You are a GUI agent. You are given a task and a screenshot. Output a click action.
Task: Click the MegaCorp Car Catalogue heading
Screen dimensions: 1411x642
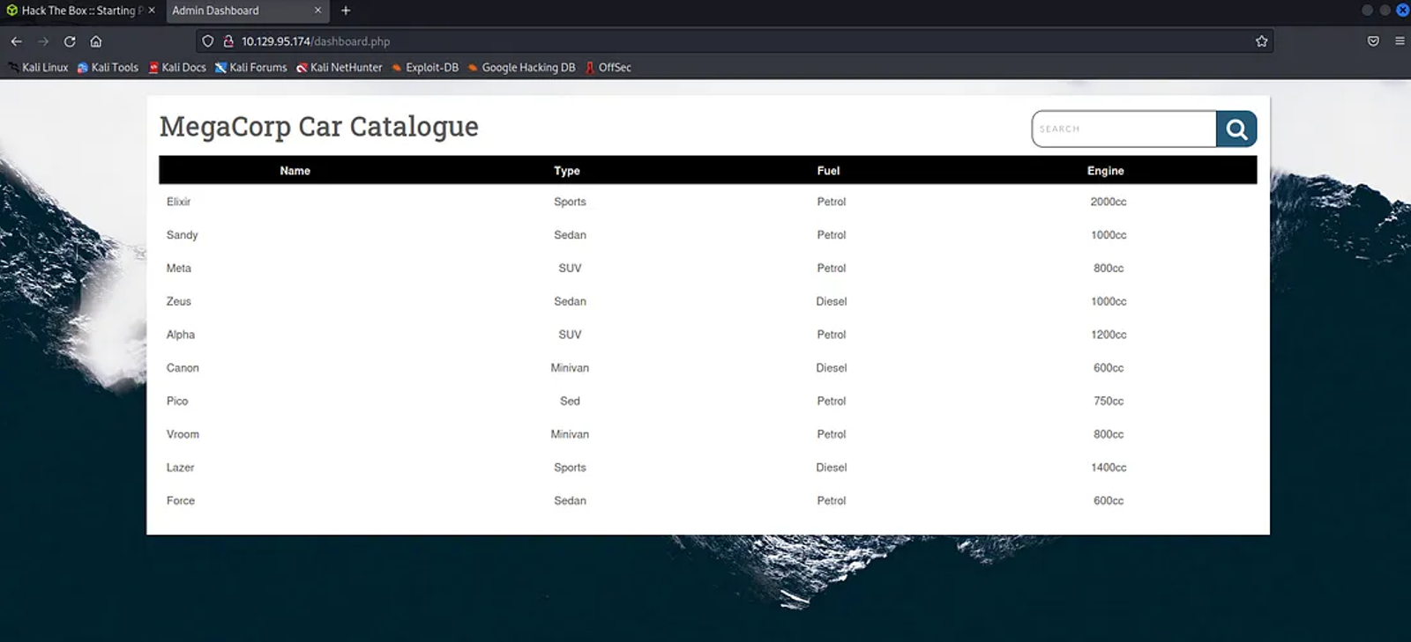click(318, 127)
